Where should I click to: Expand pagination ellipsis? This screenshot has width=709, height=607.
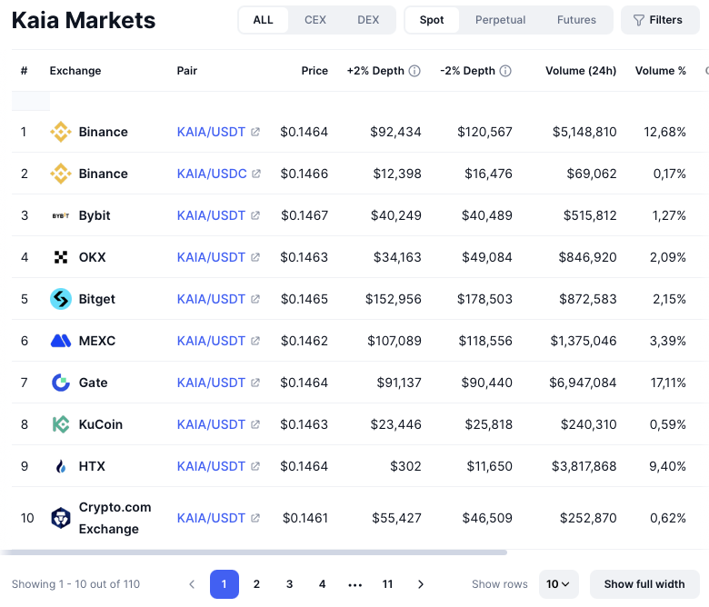pos(354,585)
